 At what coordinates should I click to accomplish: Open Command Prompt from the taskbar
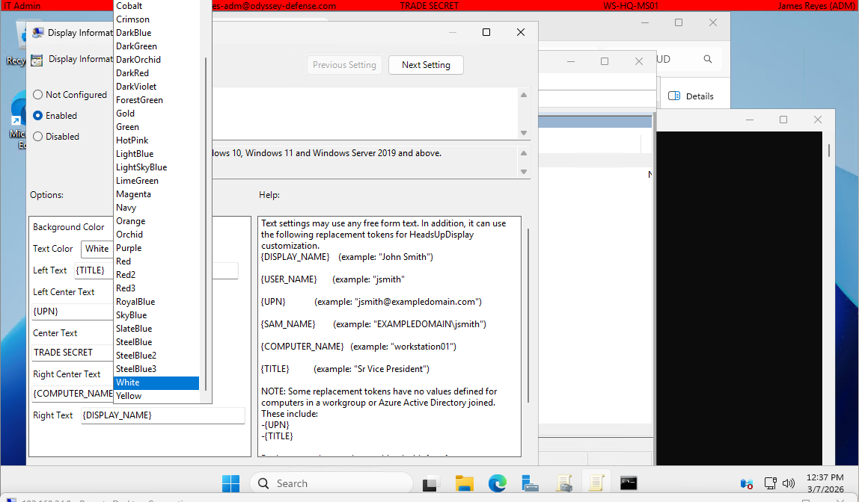[x=629, y=483]
